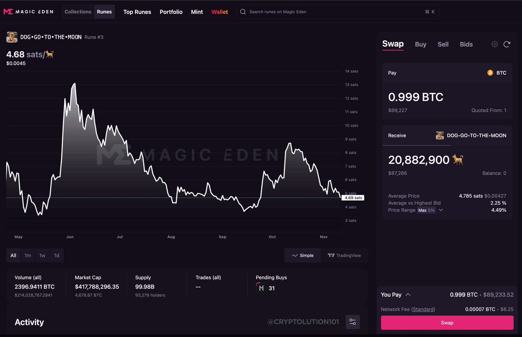
Task: Collapse the You Pay summary
Action: (408, 294)
